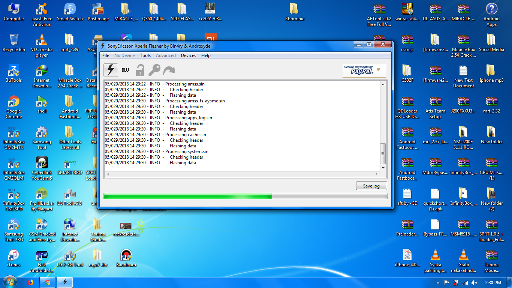Select the Social Media folder
The width and height of the screenshot is (512, 288).
tap(492, 43)
